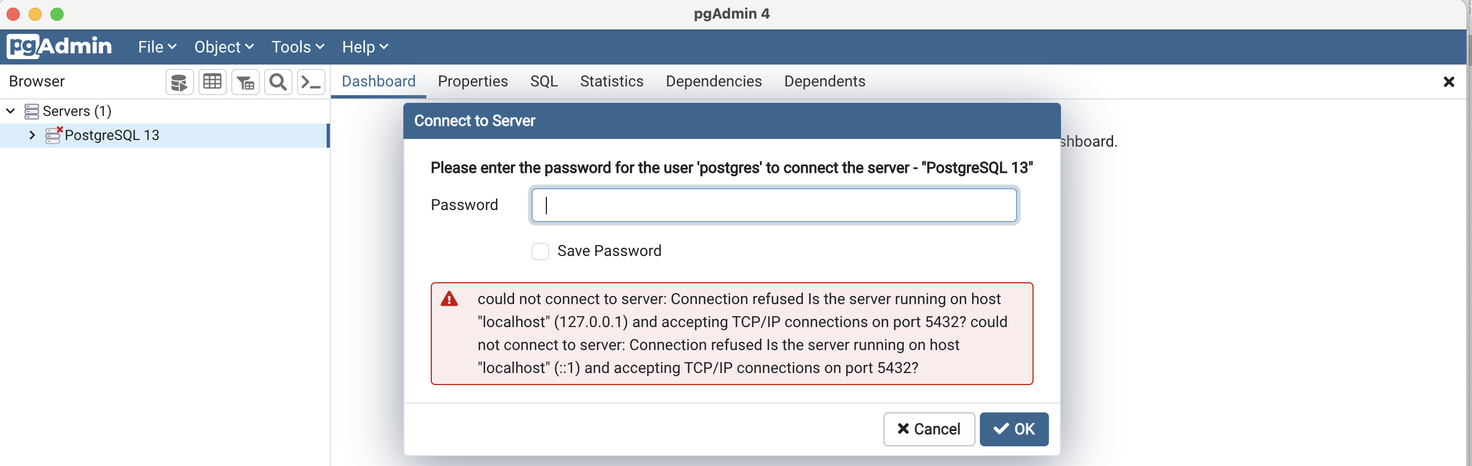Switch to the Dependents tab
This screenshot has height=466, width=1472.
[825, 81]
